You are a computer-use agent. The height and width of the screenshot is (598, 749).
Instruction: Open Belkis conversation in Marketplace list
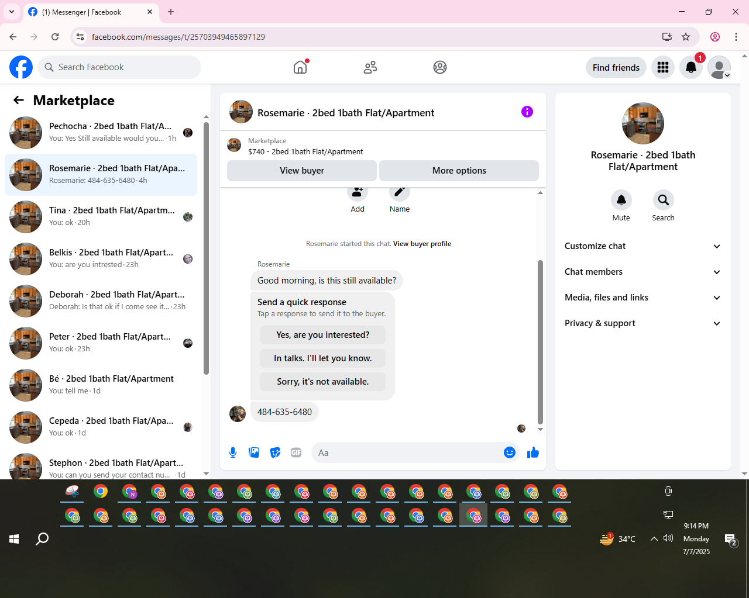tap(101, 259)
